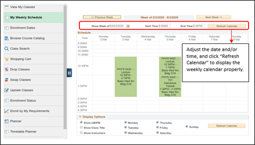Select My Weekly Schedule in sidebar
The width and height of the screenshot is (255, 145).
(x=33, y=17)
